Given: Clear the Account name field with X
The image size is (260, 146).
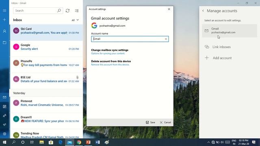Looking at the screenshot, I should tap(166, 39).
